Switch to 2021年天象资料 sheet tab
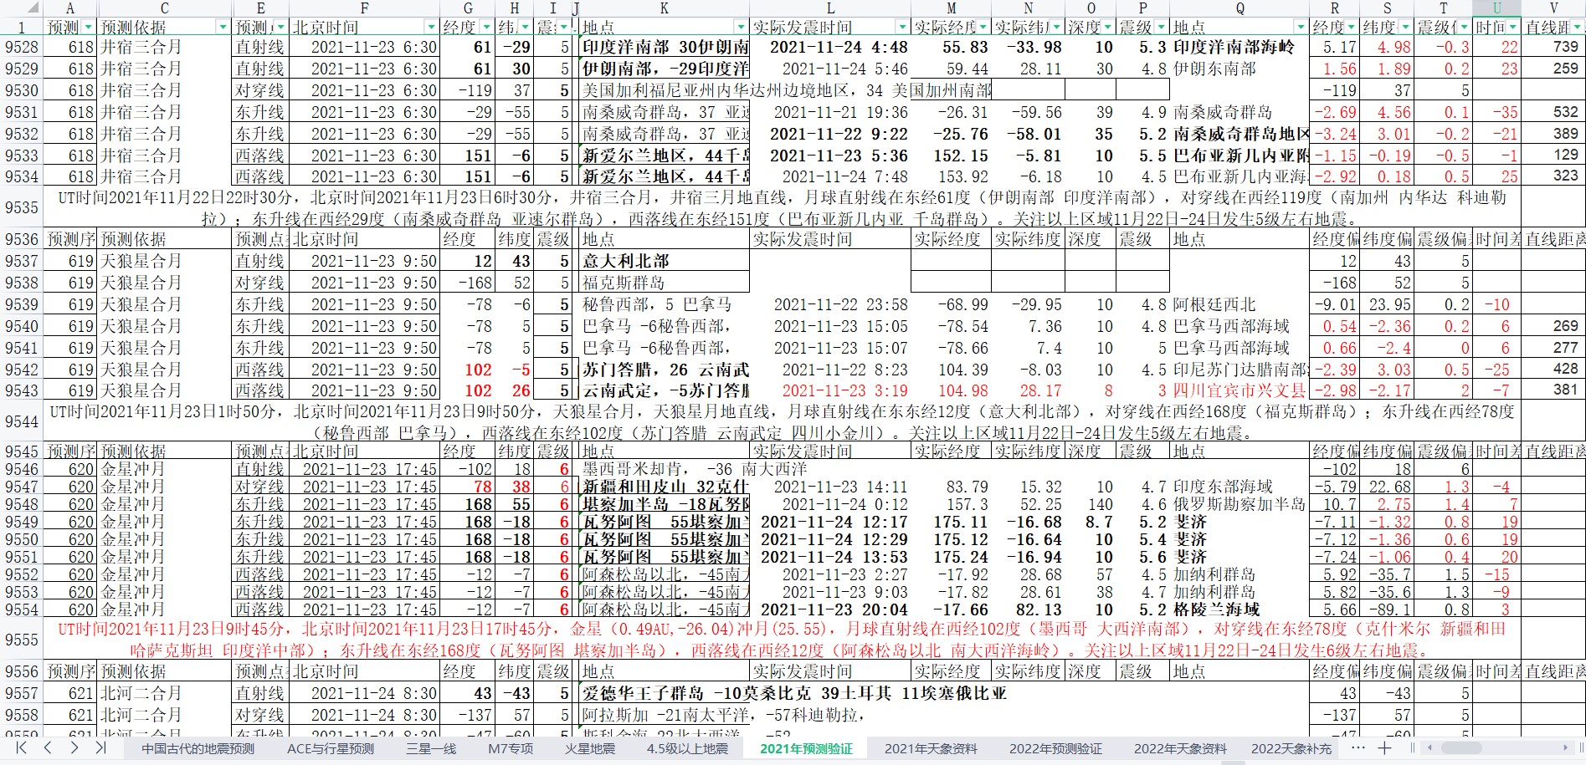This screenshot has width=1586, height=765. tap(931, 748)
